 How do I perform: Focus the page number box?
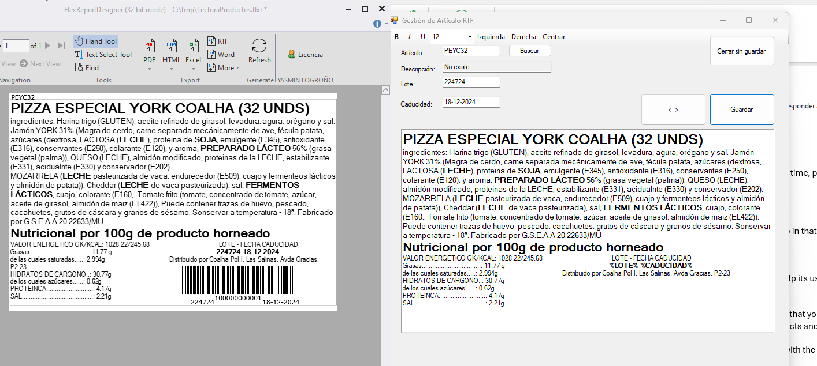coord(16,46)
